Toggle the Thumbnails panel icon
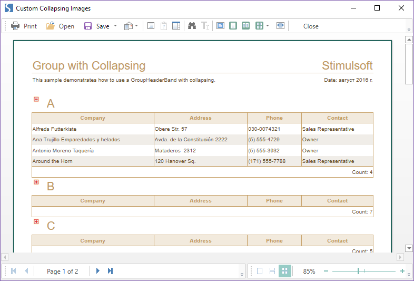The width and height of the screenshot is (414, 281). [x=176, y=26]
